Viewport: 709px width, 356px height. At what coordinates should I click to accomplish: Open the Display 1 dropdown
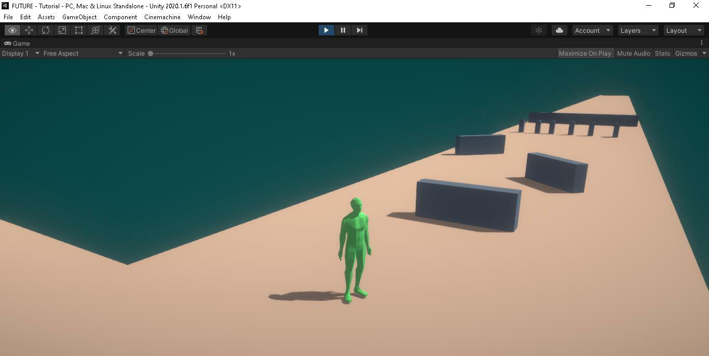pyautogui.click(x=21, y=53)
